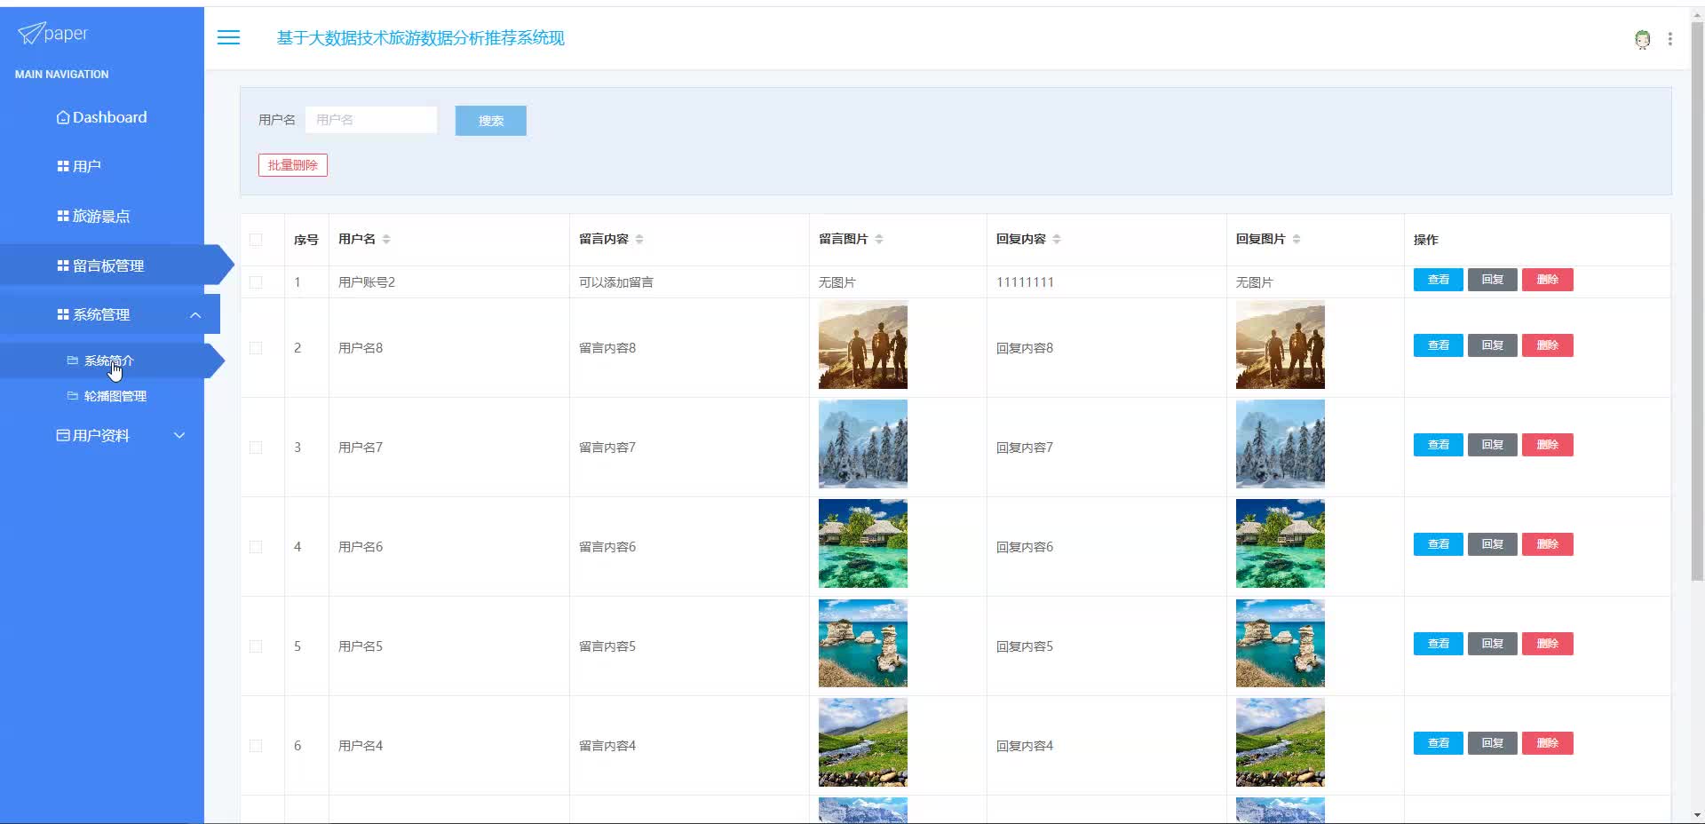Open 留言图片 thumbnail for 用户名7
1705x824 pixels.
click(863, 444)
